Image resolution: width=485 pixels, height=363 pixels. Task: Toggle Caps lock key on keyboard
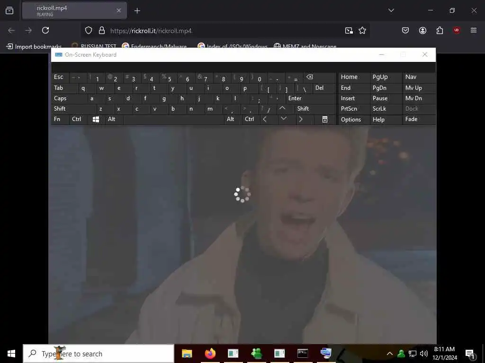click(69, 98)
